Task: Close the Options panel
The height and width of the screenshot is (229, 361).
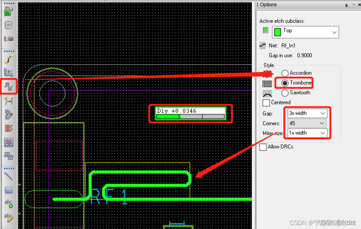Action: [x=359, y=5]
